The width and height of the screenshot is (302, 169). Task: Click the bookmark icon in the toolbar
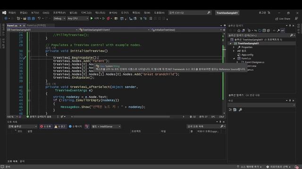coord(151,18)
